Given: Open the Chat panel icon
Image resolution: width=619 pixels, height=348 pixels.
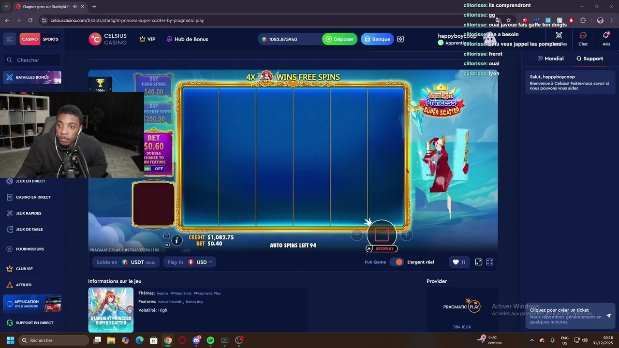Looking at the screenshot, I should pos(583,39).
